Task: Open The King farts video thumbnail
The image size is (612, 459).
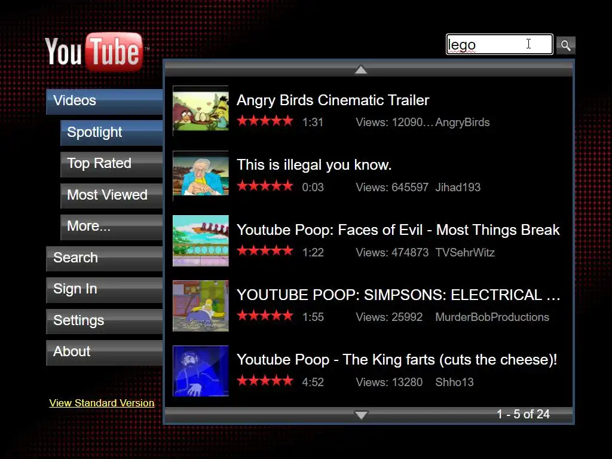Action: [x=201, y=371]
